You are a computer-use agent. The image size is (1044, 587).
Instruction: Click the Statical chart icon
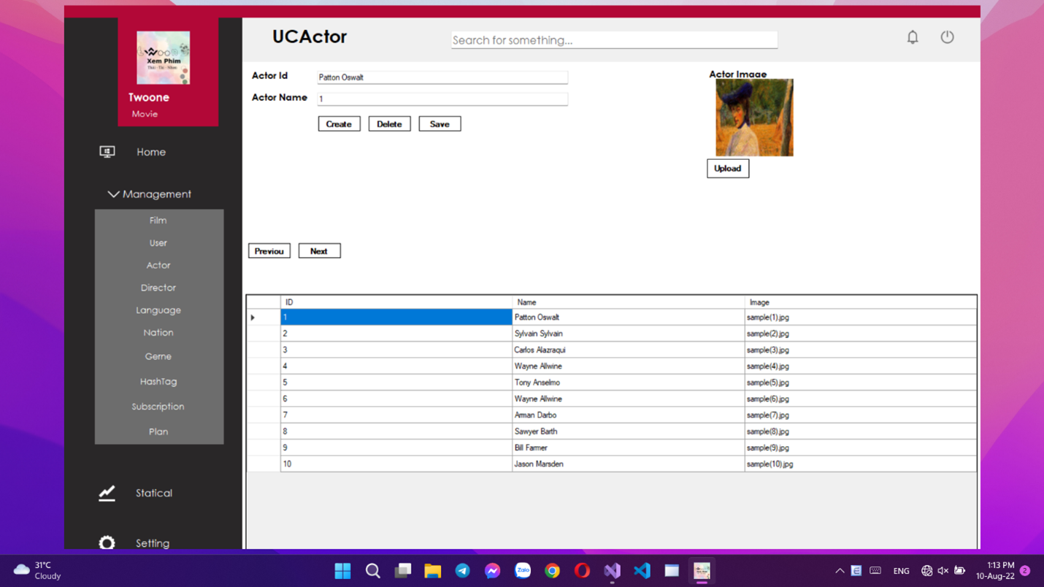(x=107, y=494)
